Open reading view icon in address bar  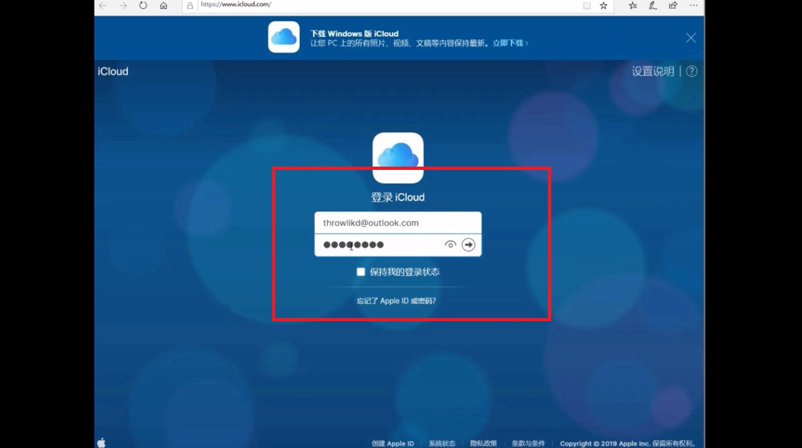[586, 5]
